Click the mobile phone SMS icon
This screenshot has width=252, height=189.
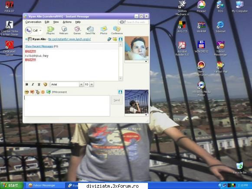pos(109,39)
